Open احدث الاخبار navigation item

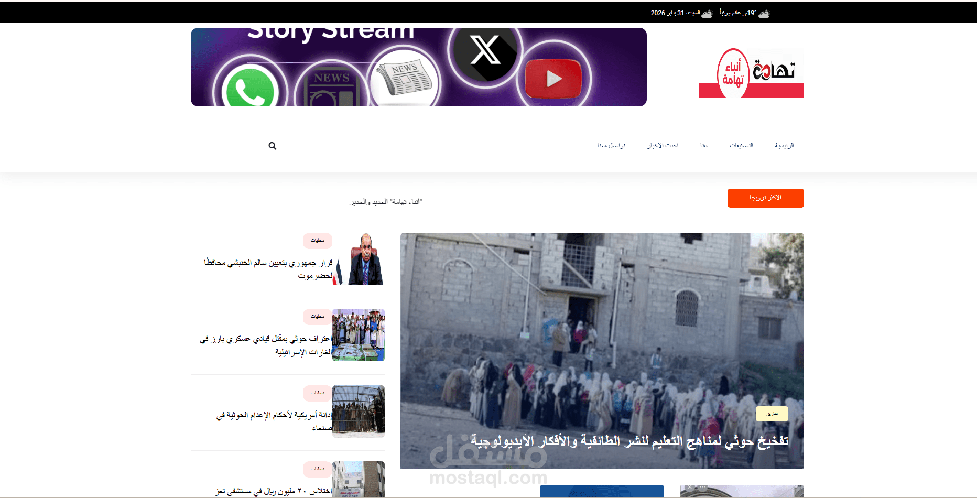click(663, 145)
